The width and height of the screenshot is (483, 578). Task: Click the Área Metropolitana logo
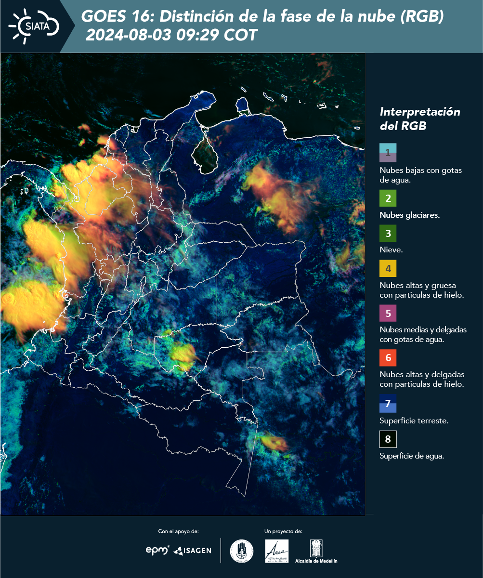coord(277,551)
